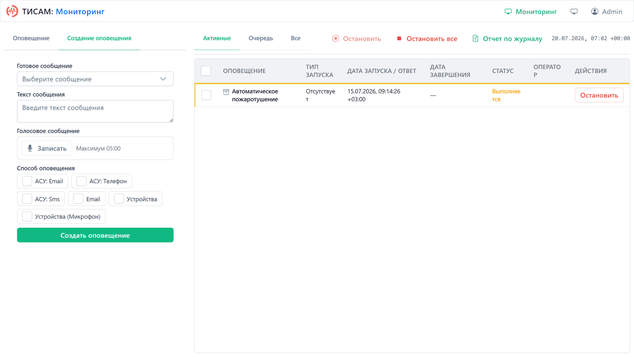Click the ТИП ЗАПУСКА column header
The height and width of the screenshot is (357, 634).
click(x=319, y=71)
